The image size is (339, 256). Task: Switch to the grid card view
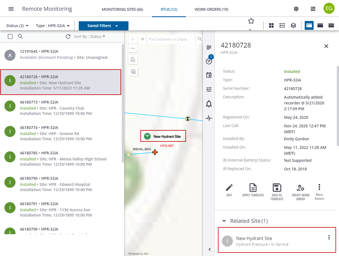pos(271,25)
